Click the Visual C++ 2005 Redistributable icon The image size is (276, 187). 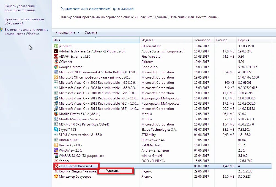click(56, 83)
